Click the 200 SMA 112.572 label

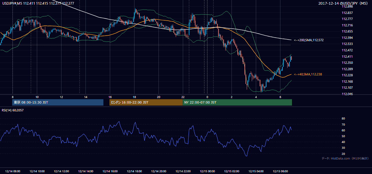coord(309,40)
